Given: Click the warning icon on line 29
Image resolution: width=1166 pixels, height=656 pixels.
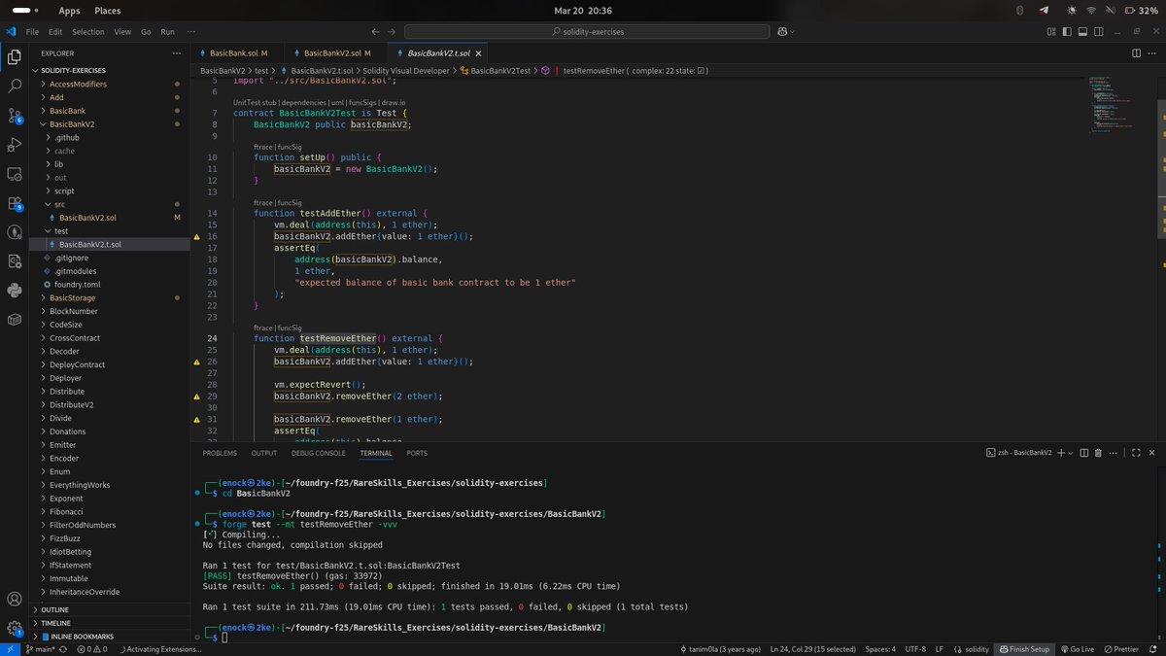Looking at the screenshot, I should (x=198, y=397).
